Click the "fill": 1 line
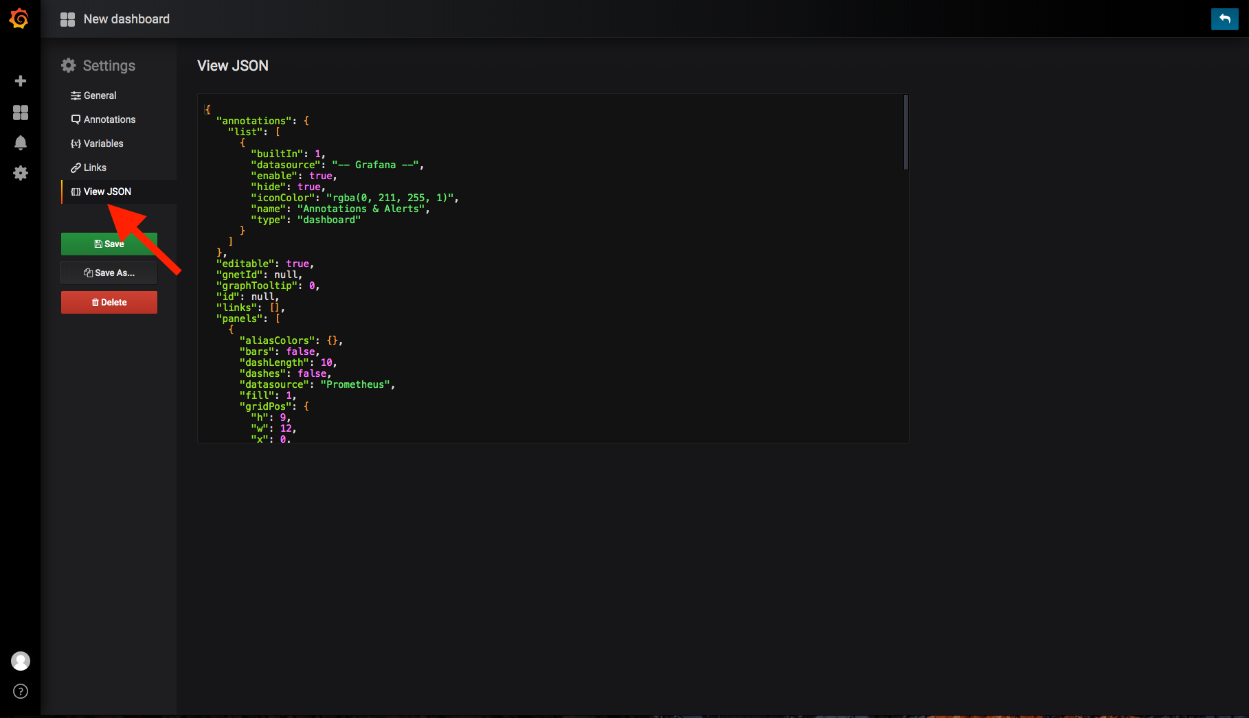 [x=268, y=395]
